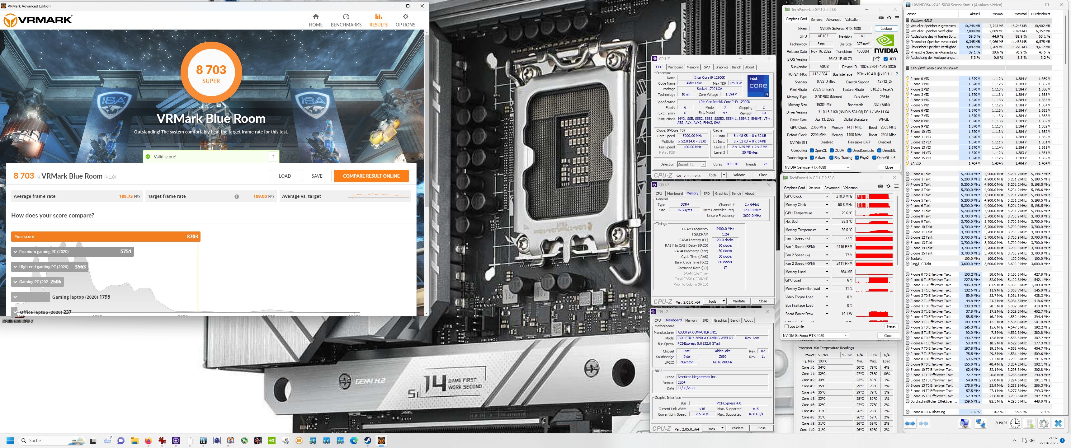The image size is (1071, 448).
Task: Toggle OpenCL checkbox in GPU-Z
Action: click(x=812, y=151)
